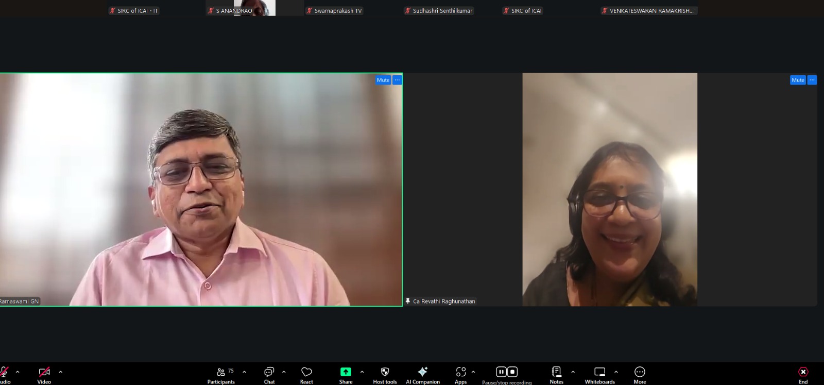
Task: Open the React emoji menu
Action: (306, 374)
